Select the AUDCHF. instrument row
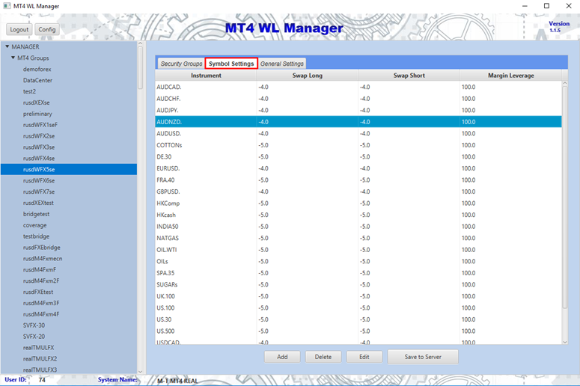The height and width of the screenshot is (386, 580). pyautogui.click(x=358, y=99)
